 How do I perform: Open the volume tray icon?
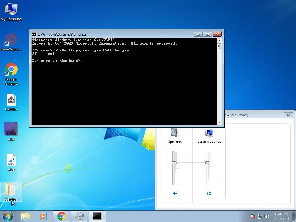point(267,217)
